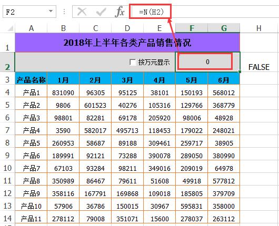Click the 产品5 cell
The width and height of the screenshot is (279, 226).
(31, 141)
